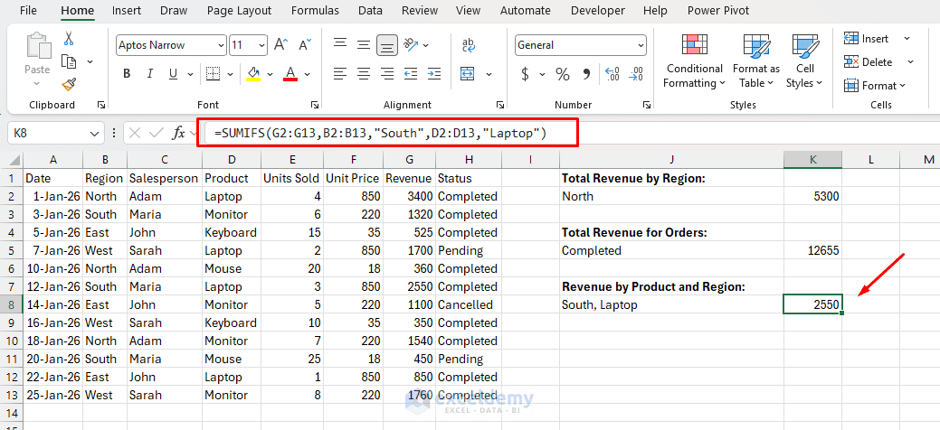Increase decimal places
This screenshot has width=940, height=430.
click(612, 74)
